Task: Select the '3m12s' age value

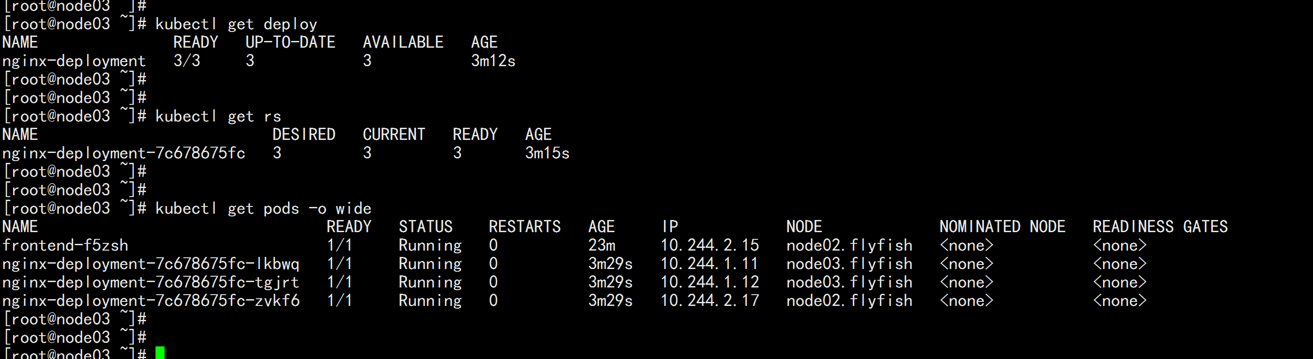Action: point(493,61)
